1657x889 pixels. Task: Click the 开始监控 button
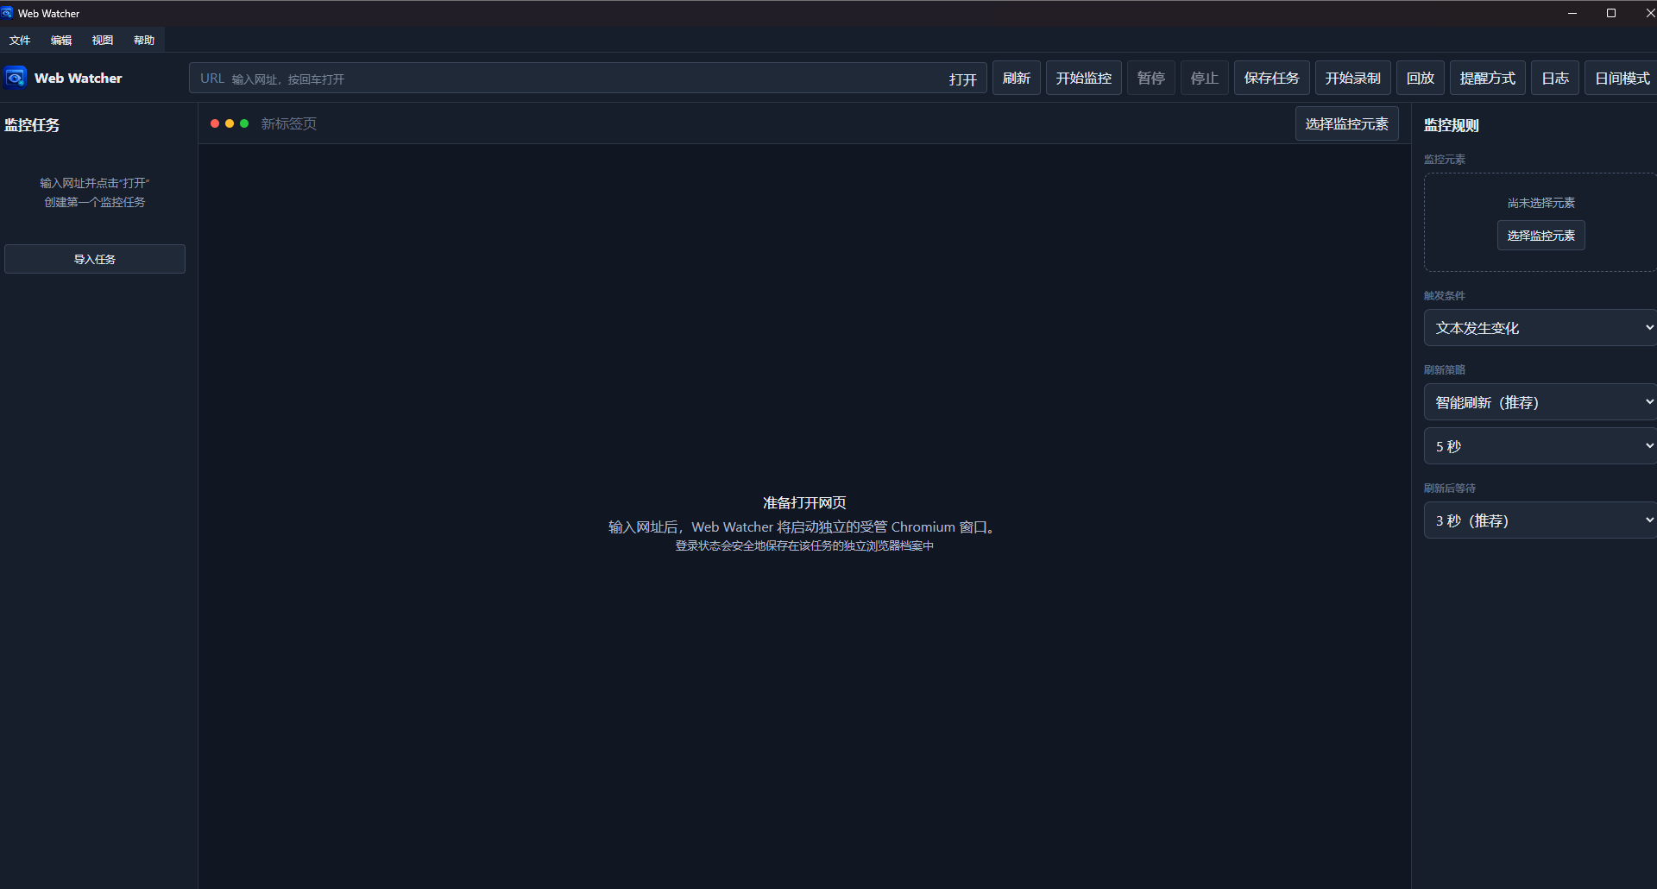pyautogui.click(x=1084, y=78)
